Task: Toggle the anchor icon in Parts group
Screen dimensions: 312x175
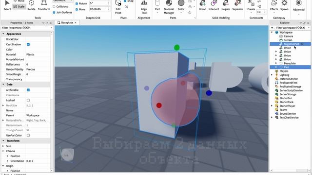Action: pyautogui.click(x=190, y=12)
